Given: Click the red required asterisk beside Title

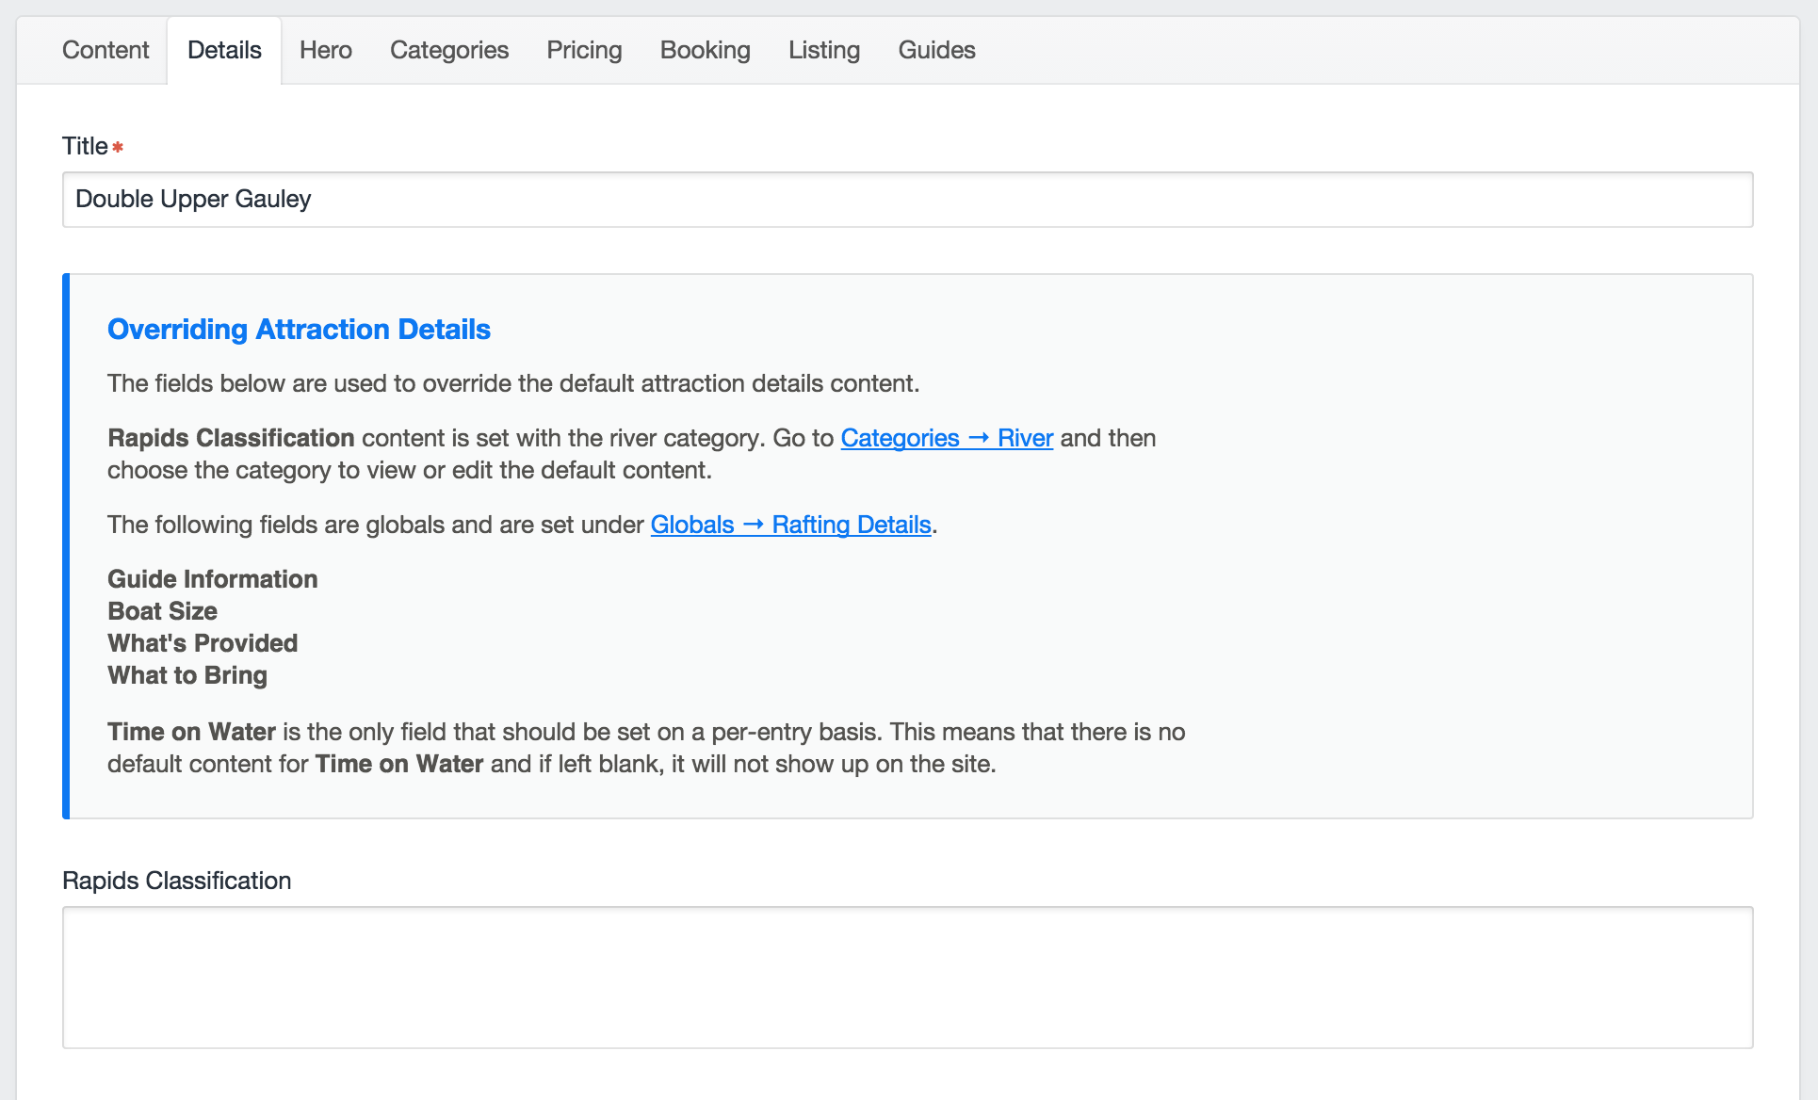Looking at the screenshot, I should [x=118, y=147].
